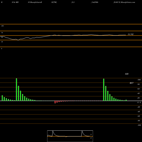Click the (EASUN) MunafaSutra.com title text
The image size is (142, 142).
(x=124, y=2)
